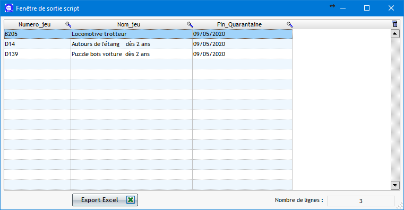Open the Nom_jeu column search magnifier
This screenshot has height=210, width=404.
pos(190,24)
